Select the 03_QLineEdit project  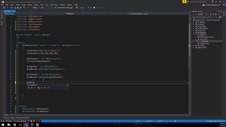[202, 26]
